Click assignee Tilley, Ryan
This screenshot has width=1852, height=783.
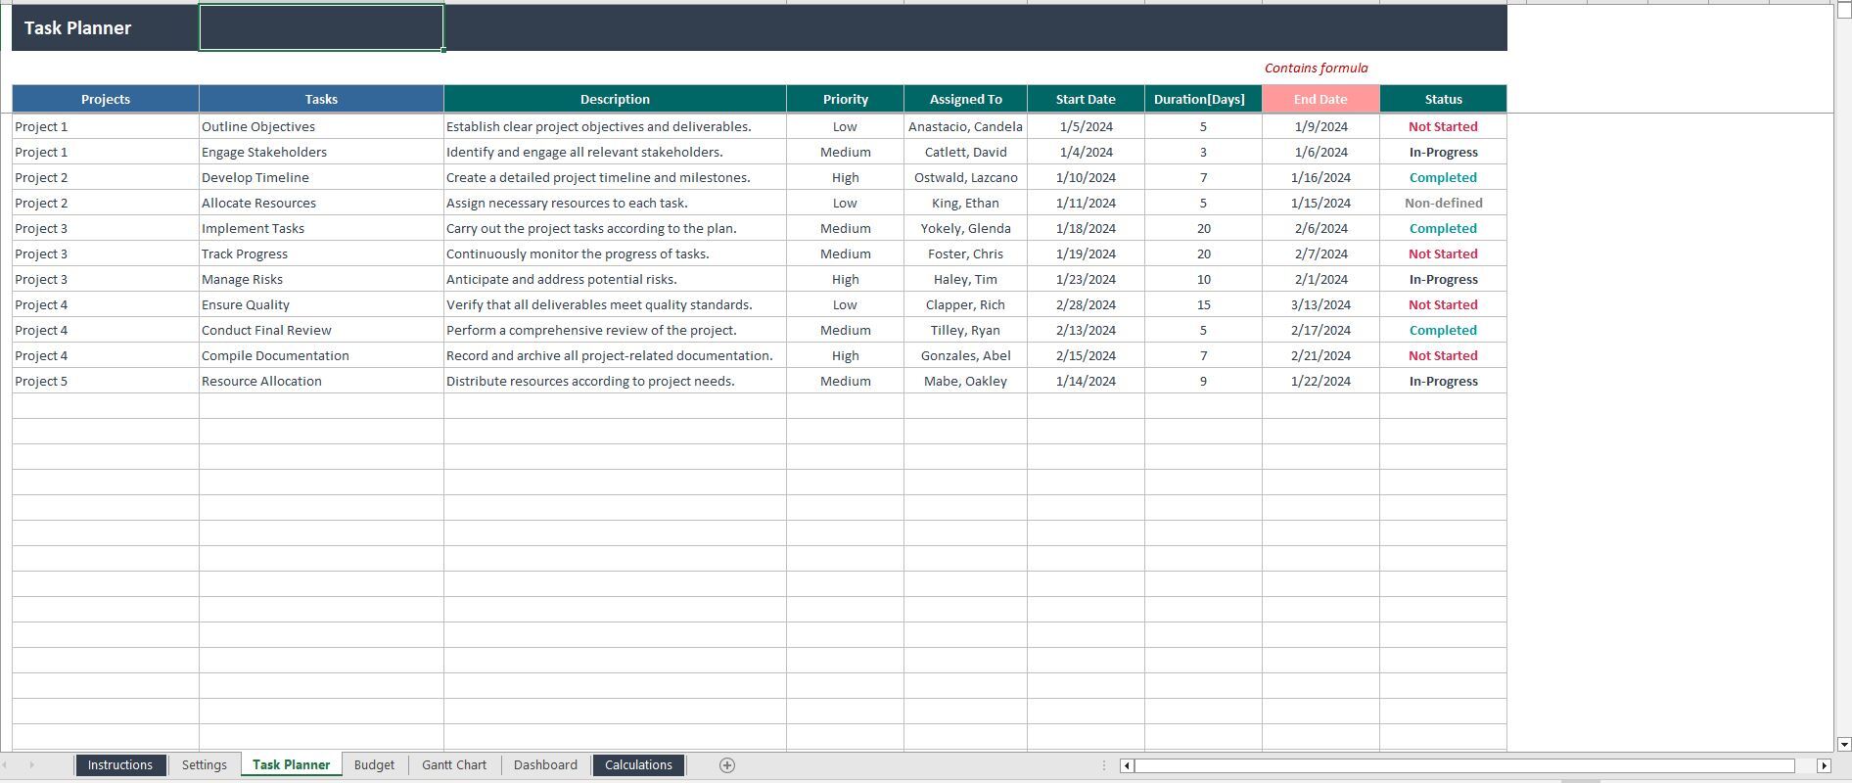point(965,330)
